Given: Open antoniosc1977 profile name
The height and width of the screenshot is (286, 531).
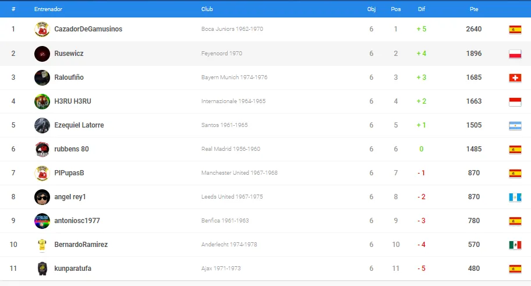Looking at the screenshot, I should tap(77, 221).
